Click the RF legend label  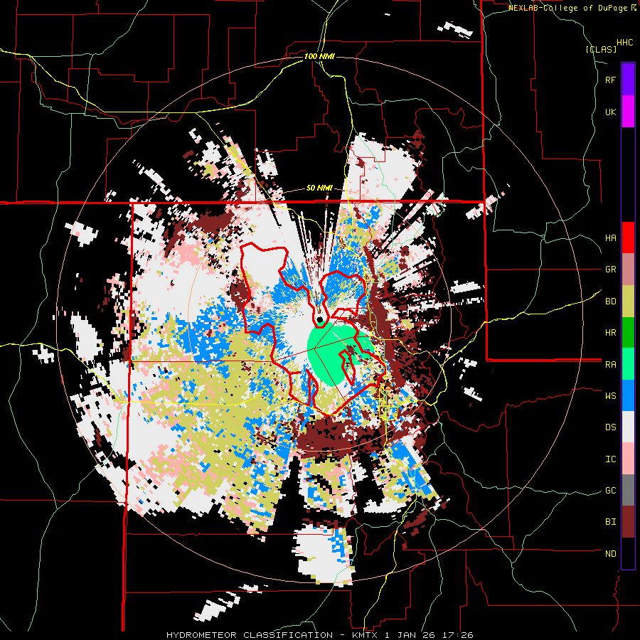(610, 80)
